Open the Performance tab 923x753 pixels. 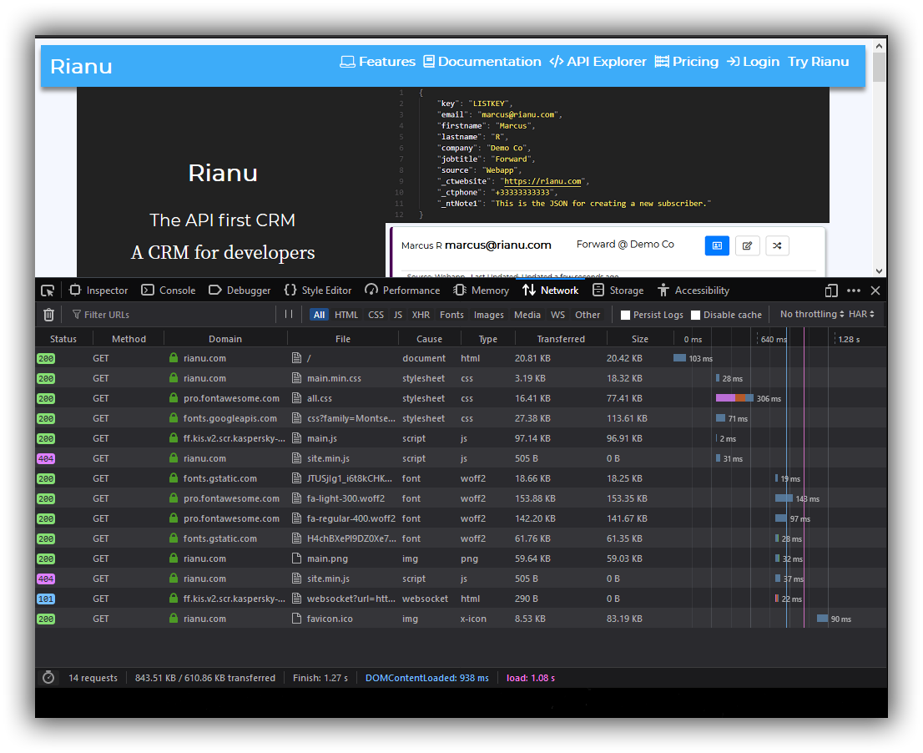point(402,291)
